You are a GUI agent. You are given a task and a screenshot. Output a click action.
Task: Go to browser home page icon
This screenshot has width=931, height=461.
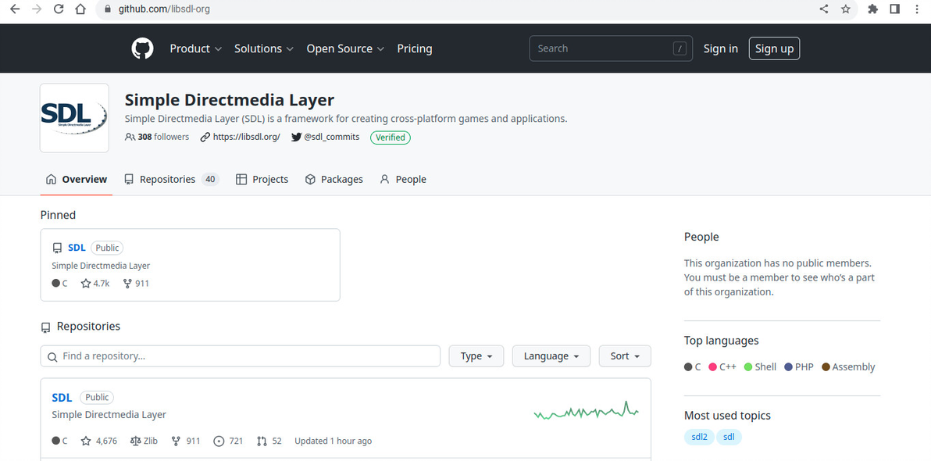click(x=80, y=9)
